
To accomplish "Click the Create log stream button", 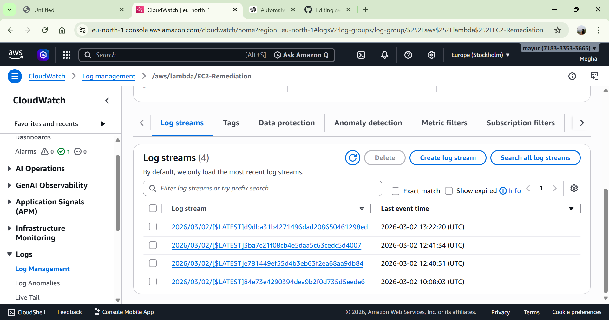I will click(448, 158).
